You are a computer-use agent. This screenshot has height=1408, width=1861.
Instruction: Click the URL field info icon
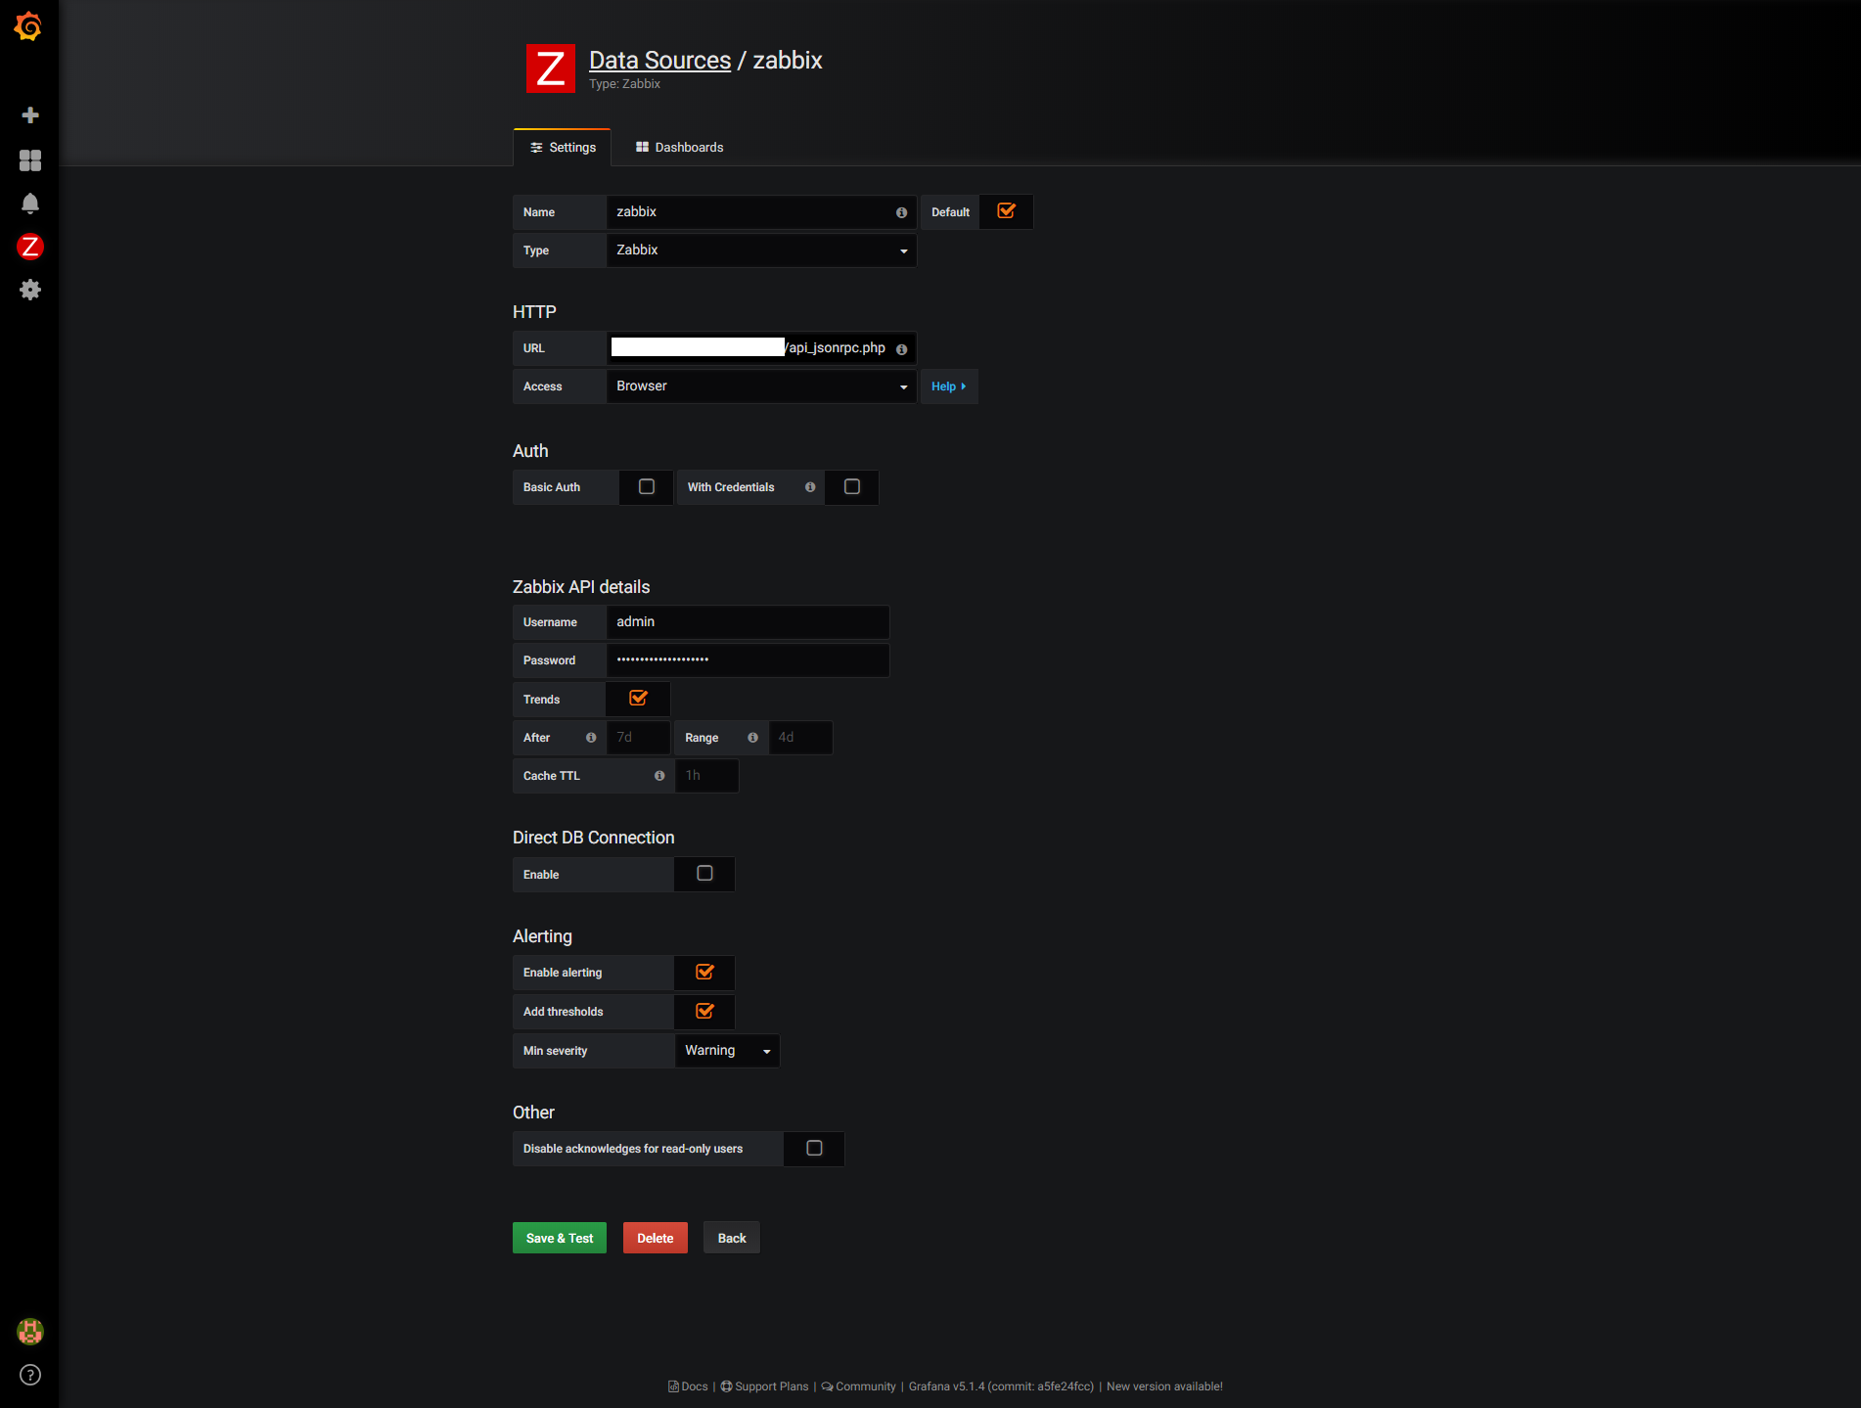tap(901, 349)
